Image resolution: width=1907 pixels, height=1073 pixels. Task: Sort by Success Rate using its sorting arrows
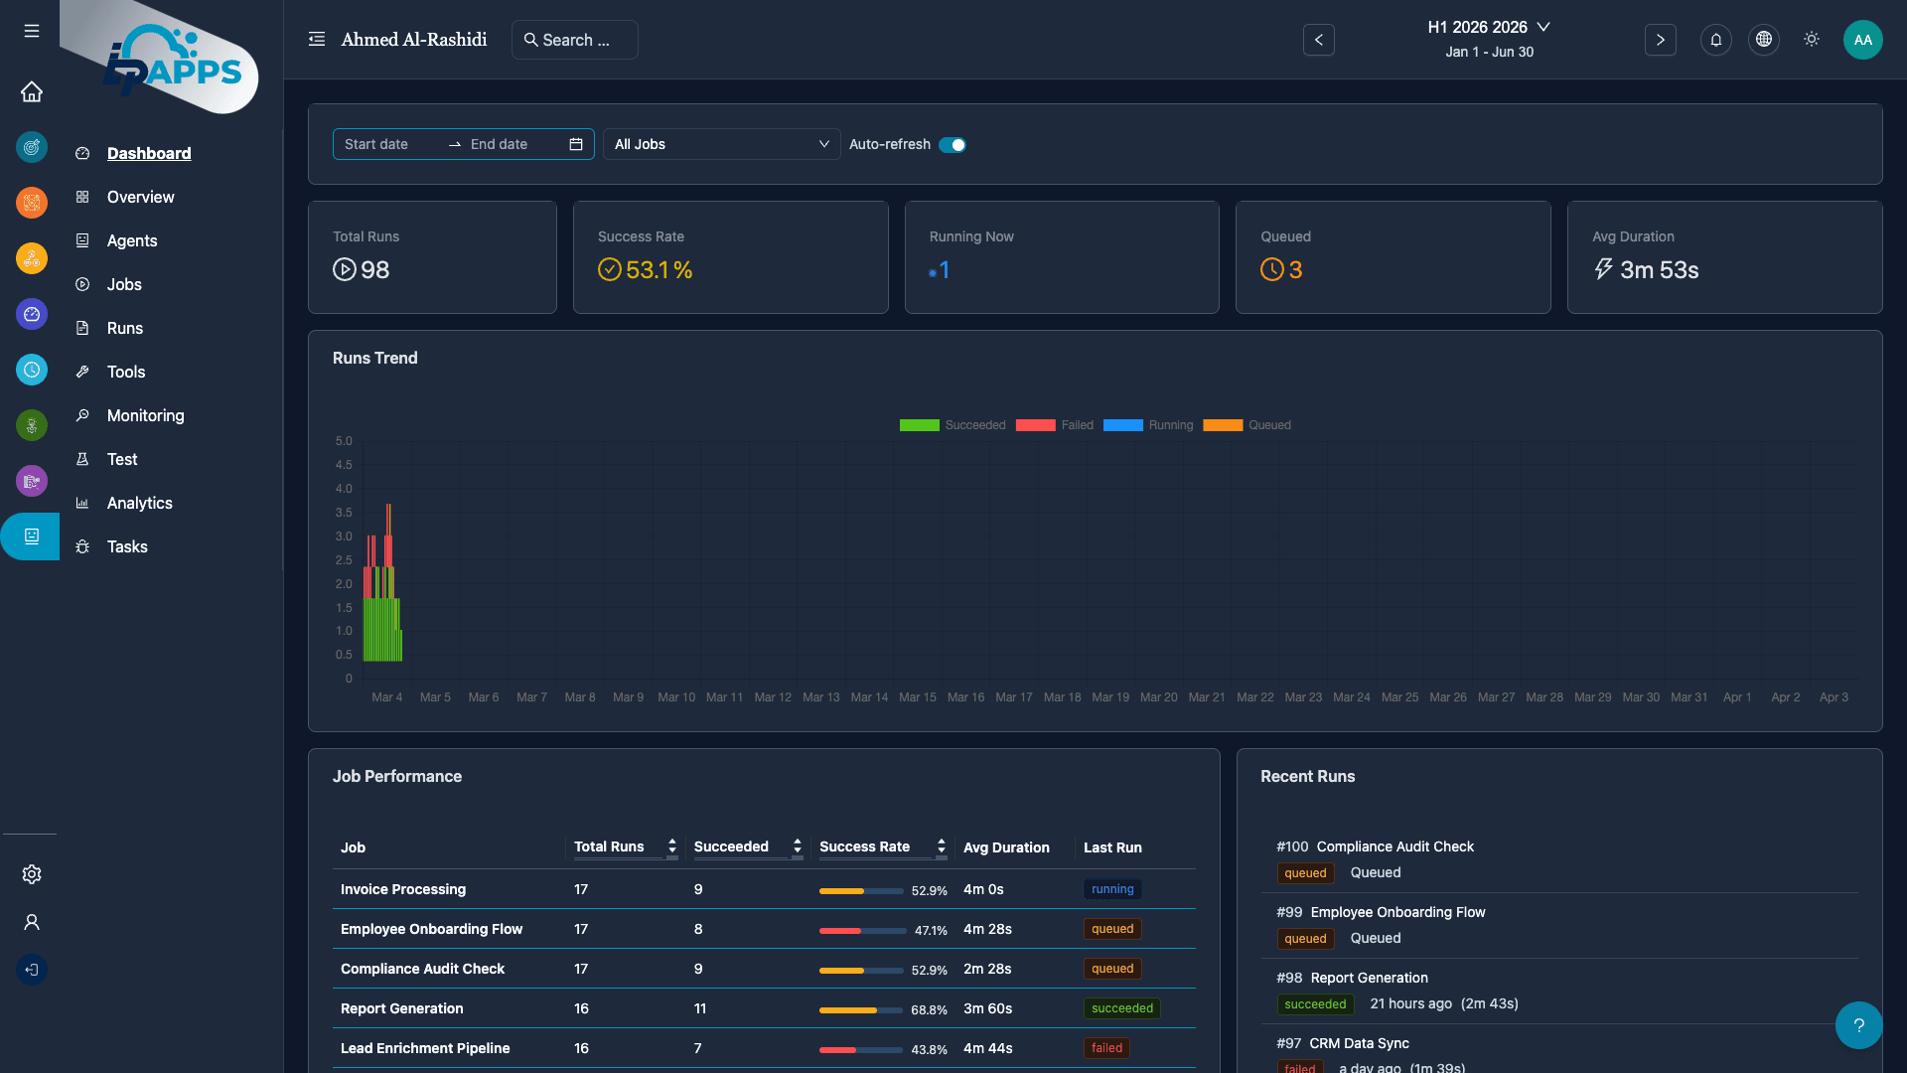pyautogui.click(x=941, y=846)
